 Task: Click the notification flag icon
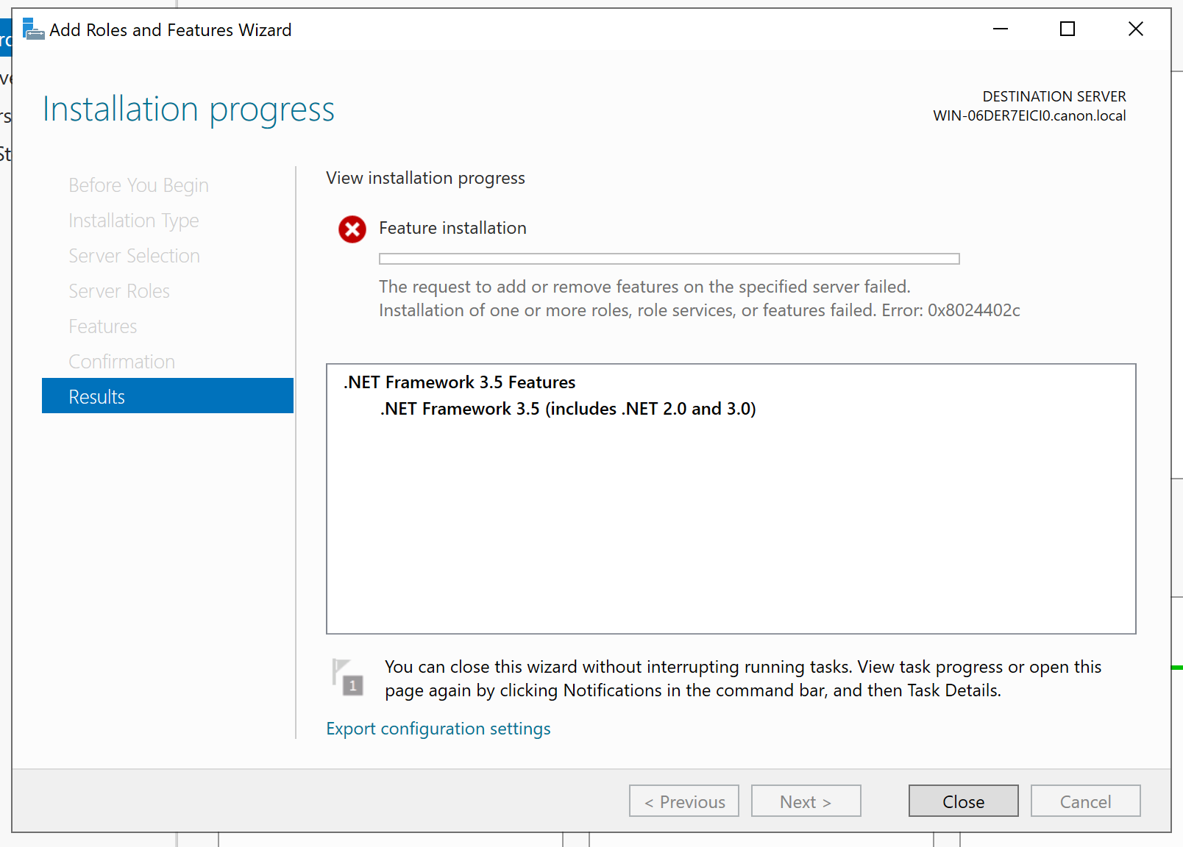pyautogui.click(x=347, y=676)
